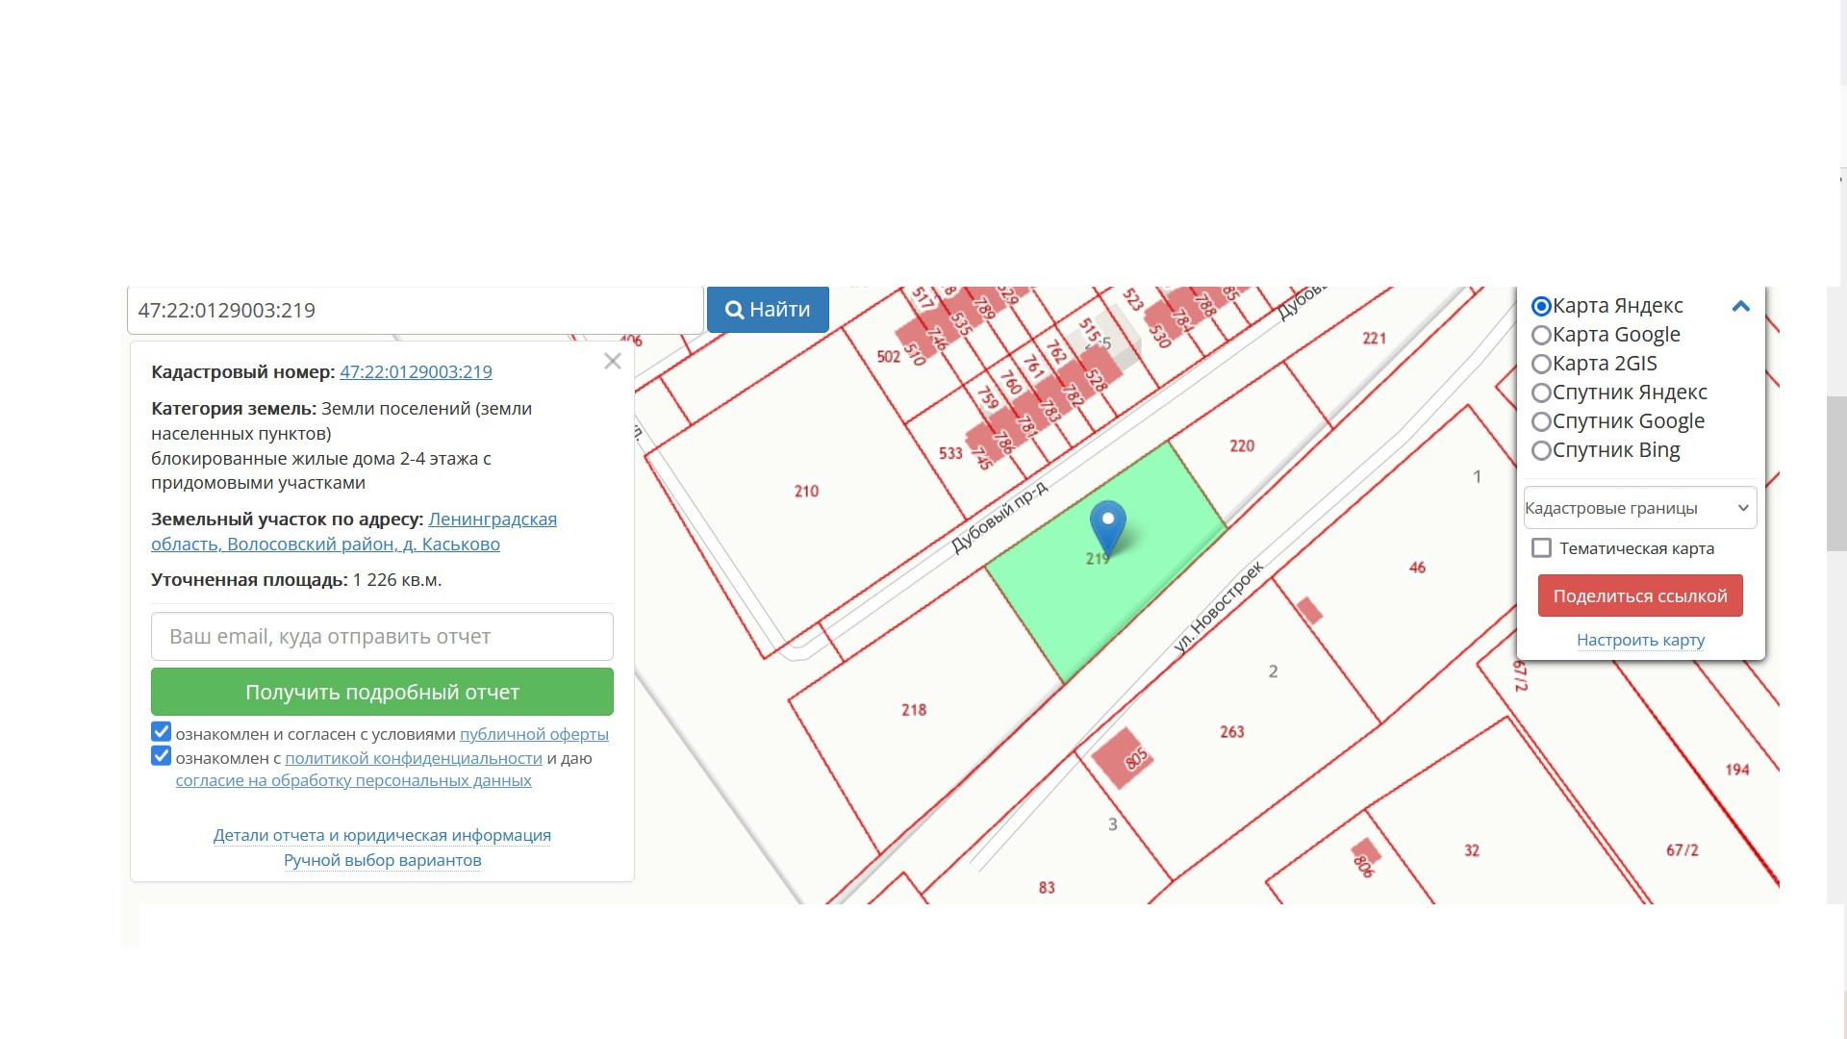The width and height of the screenshot is (1847, 1039).
Task: Collapse the map type panel with the chevron
Action: pyautogui.click(x=1740, y=307)
